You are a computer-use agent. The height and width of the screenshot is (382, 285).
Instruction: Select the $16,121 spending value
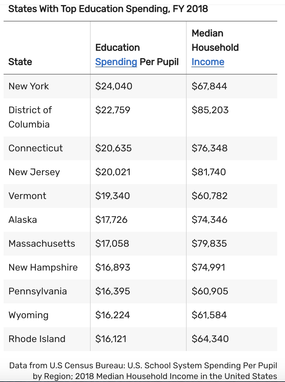111,339
